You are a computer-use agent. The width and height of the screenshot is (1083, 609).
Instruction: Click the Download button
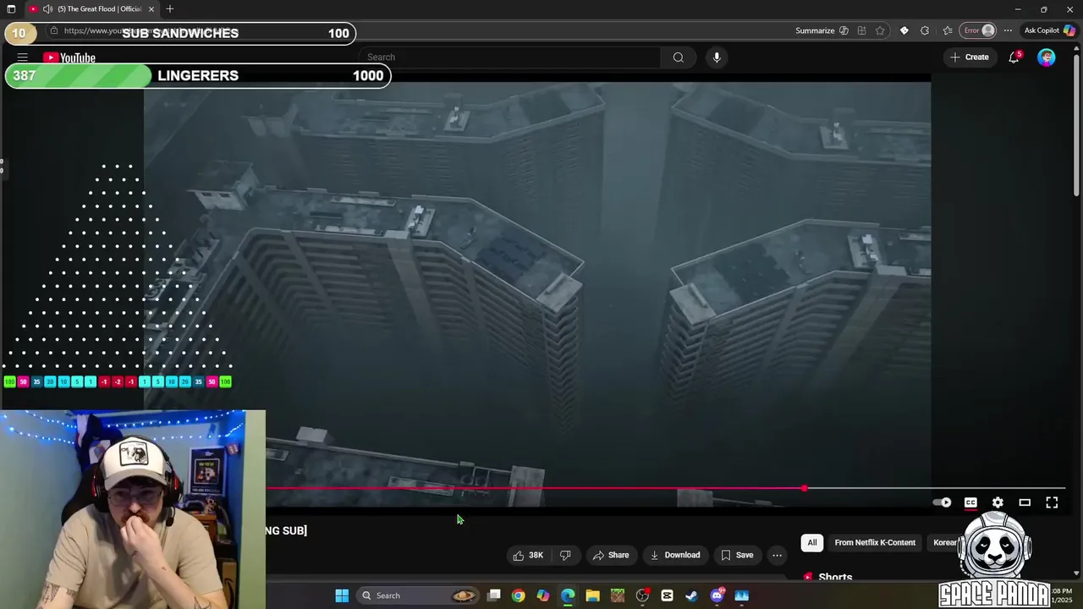point(675,555)
